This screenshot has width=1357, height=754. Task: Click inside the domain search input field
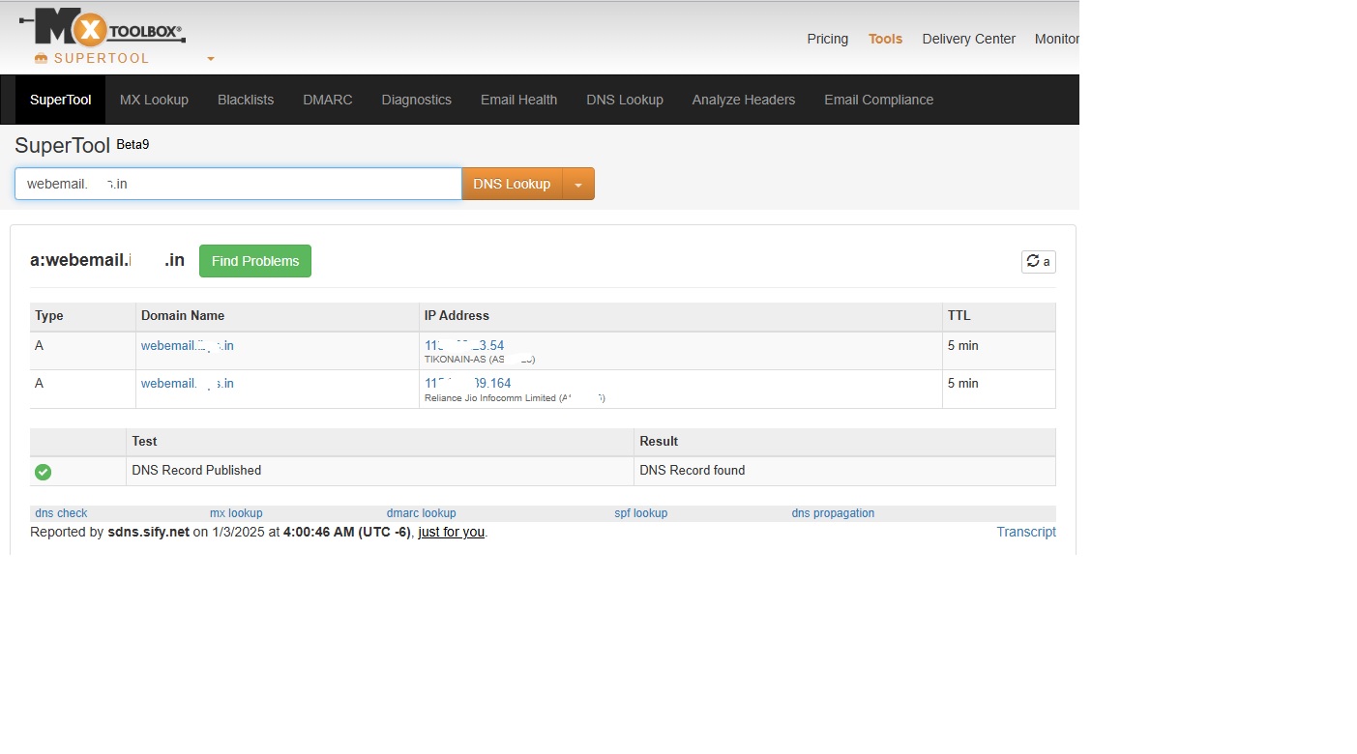[x=237, y=184]
